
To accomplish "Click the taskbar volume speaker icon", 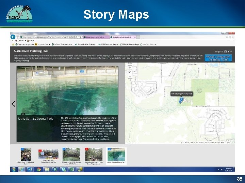I will 222,169.
